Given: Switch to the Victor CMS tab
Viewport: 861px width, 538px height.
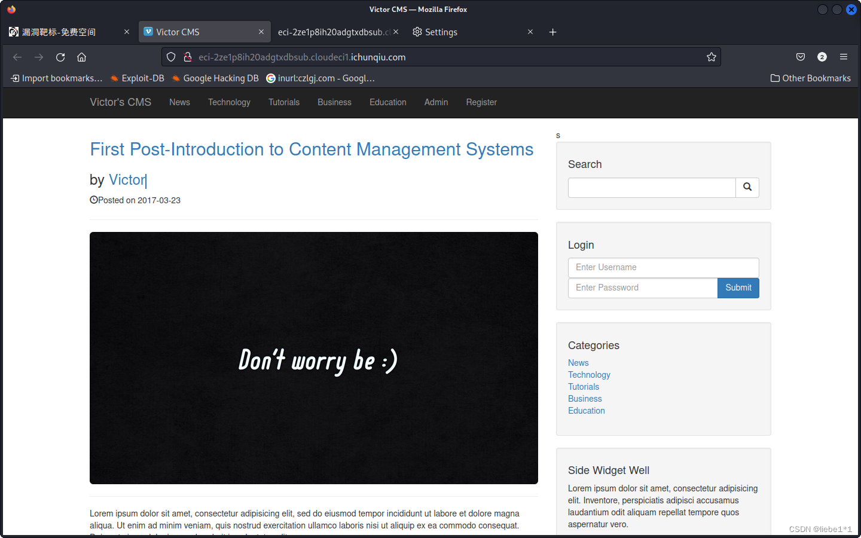Looking at the screenshot, I should [204, 32].
